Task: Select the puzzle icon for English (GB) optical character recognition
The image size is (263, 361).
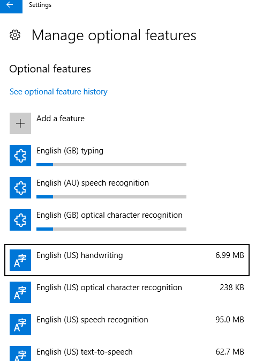Action: [20, 220]
